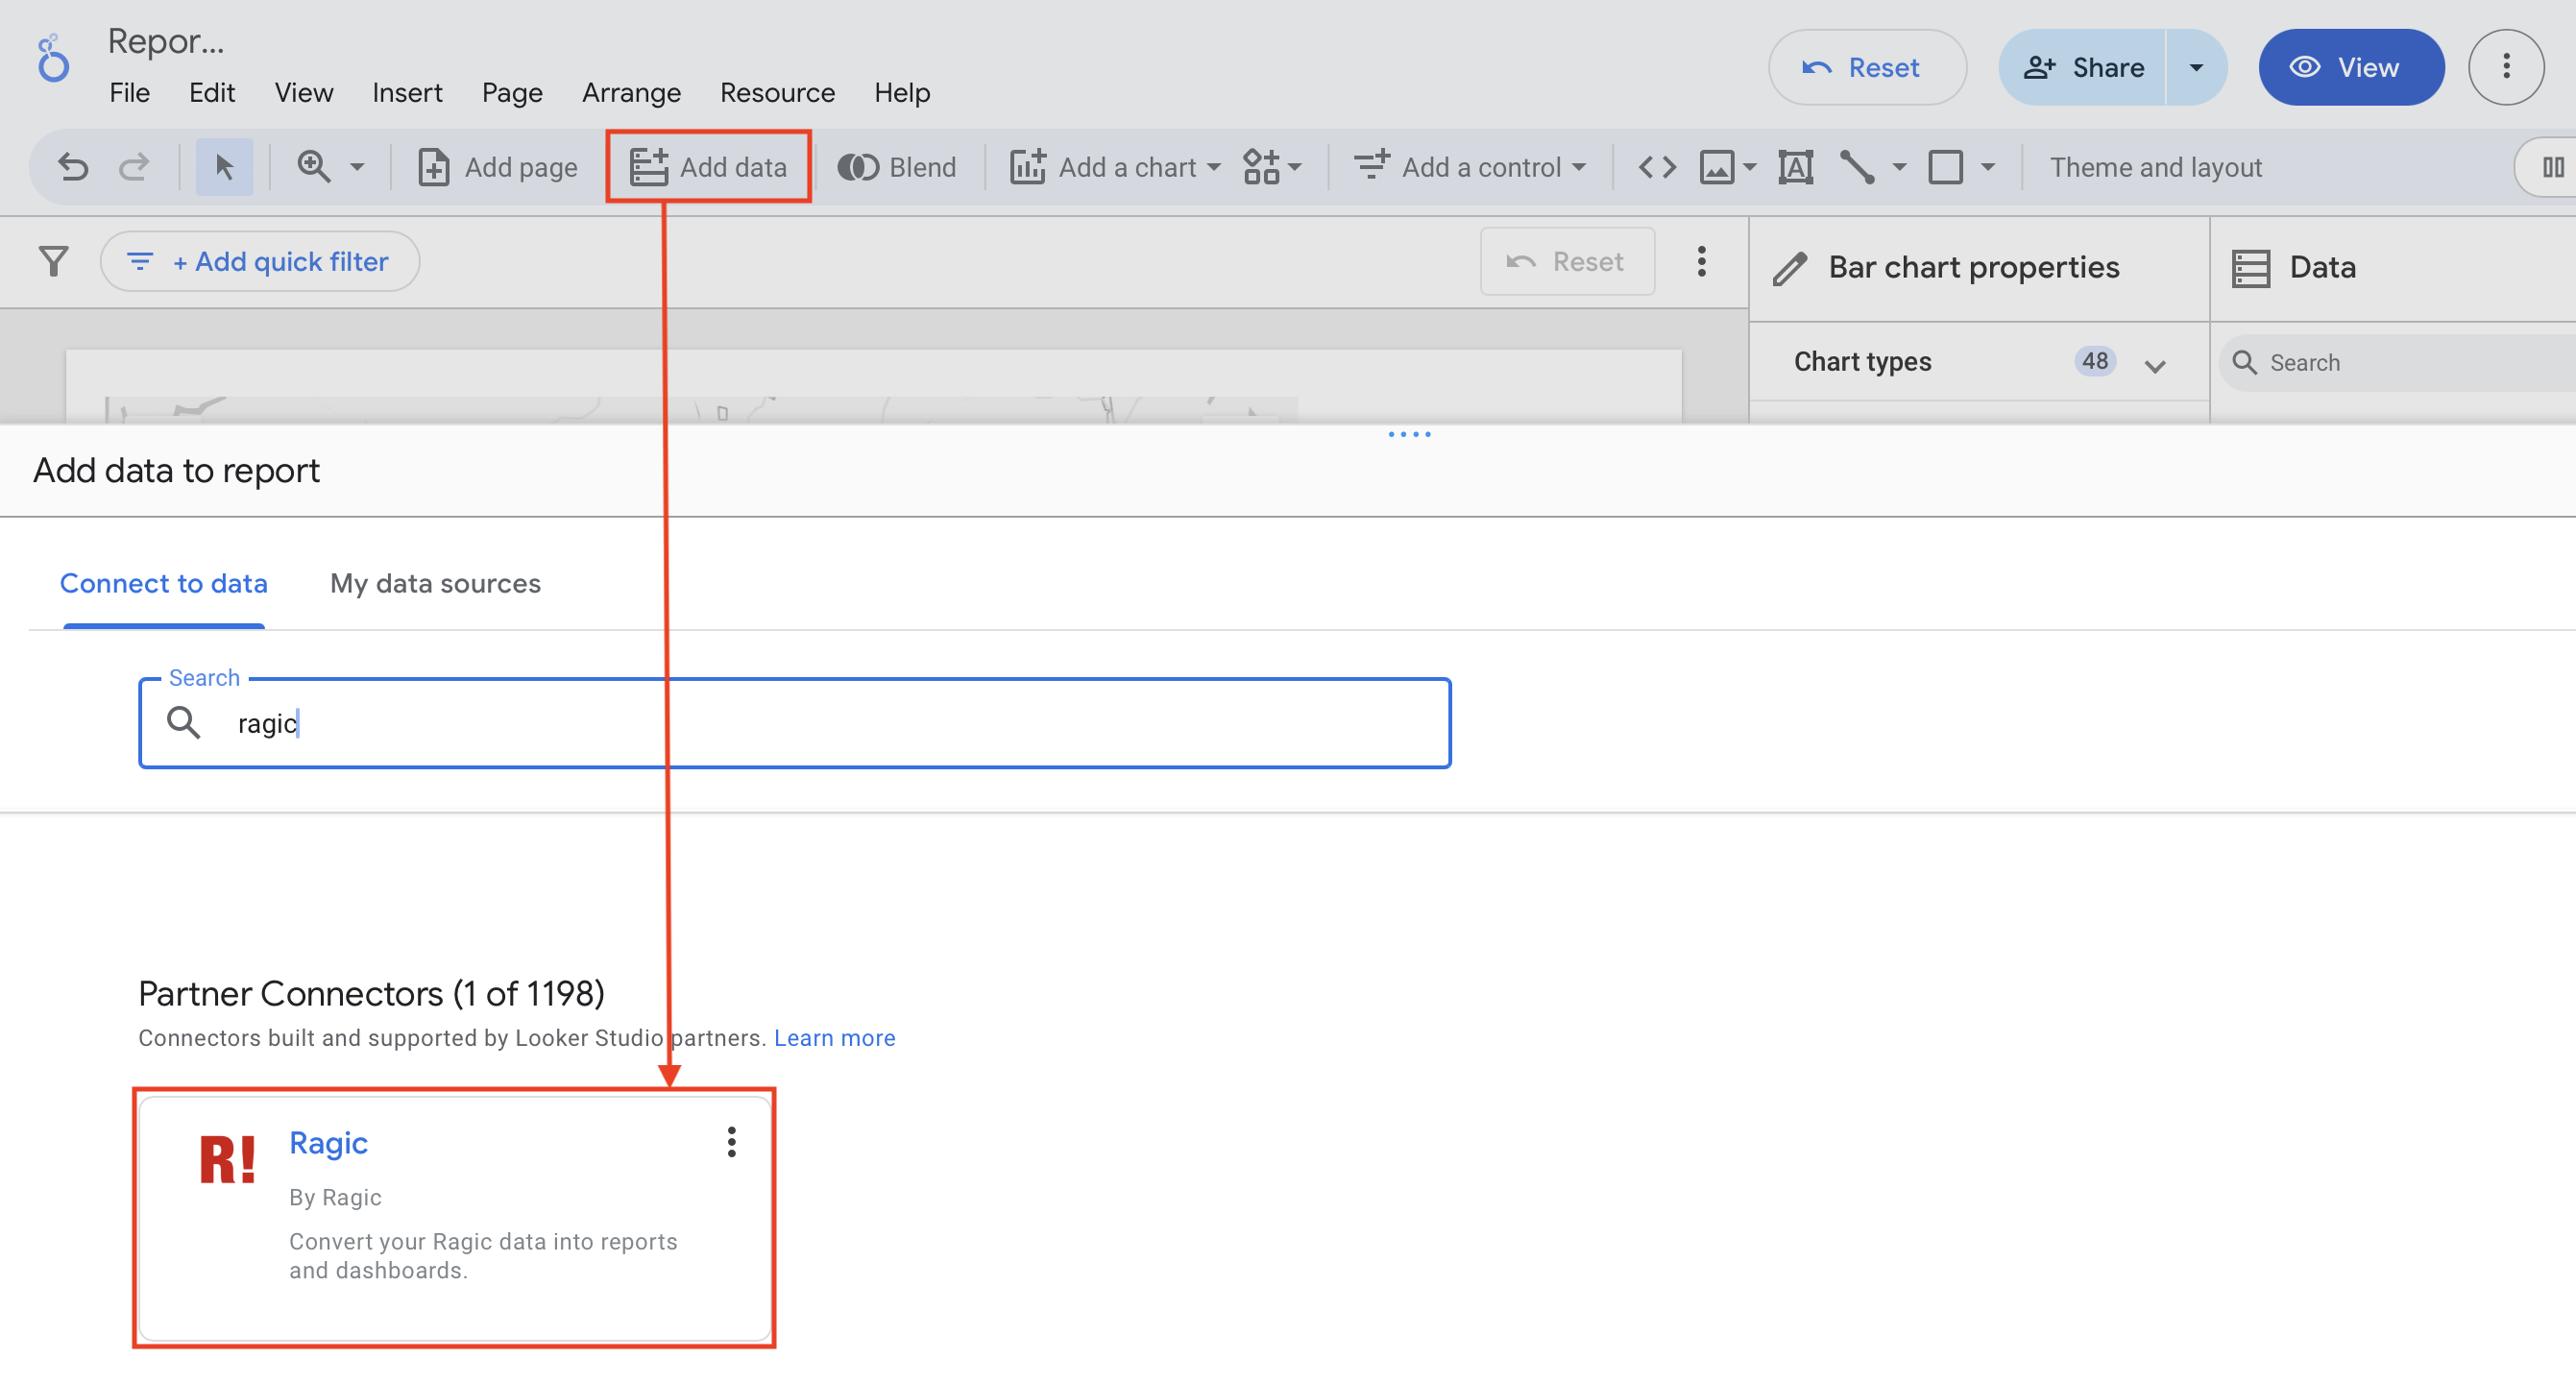
Task: Click the panel drag handle dots
Action: coord(1409,434)
